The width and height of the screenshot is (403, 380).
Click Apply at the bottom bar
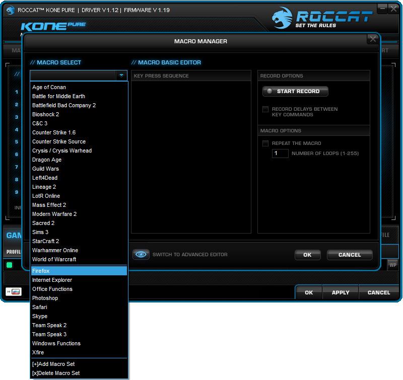coord(340,292)
